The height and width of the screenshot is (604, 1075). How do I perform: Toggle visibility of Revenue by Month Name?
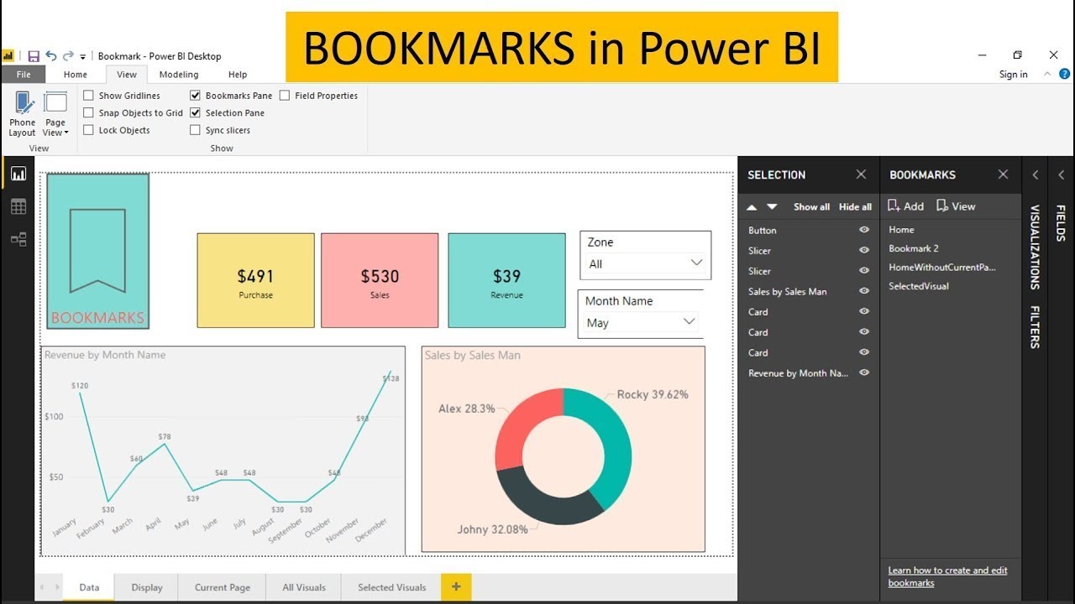click(x=864, y=372)
